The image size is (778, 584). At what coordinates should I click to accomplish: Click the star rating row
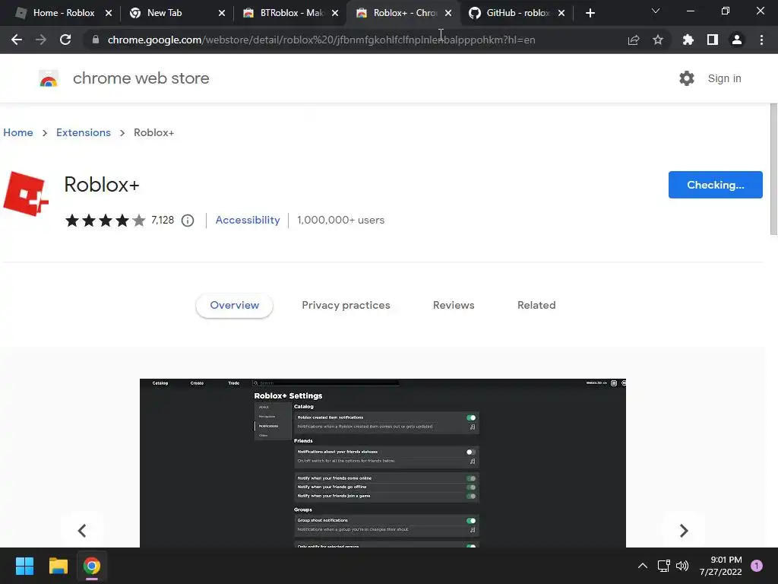[x=105, y=220]
